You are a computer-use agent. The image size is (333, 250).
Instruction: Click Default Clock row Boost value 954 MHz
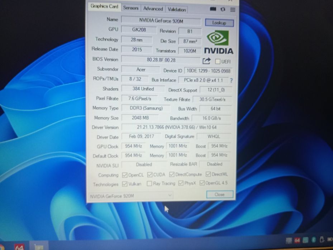pyautogui.click(x=219, y=155)
